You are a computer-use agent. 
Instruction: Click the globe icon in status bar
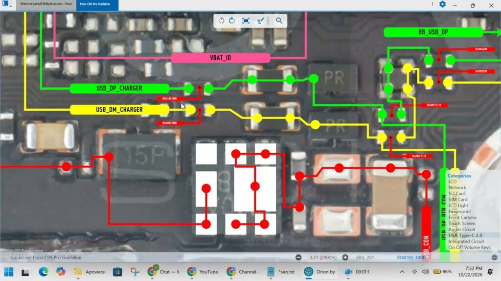[494, 258]
